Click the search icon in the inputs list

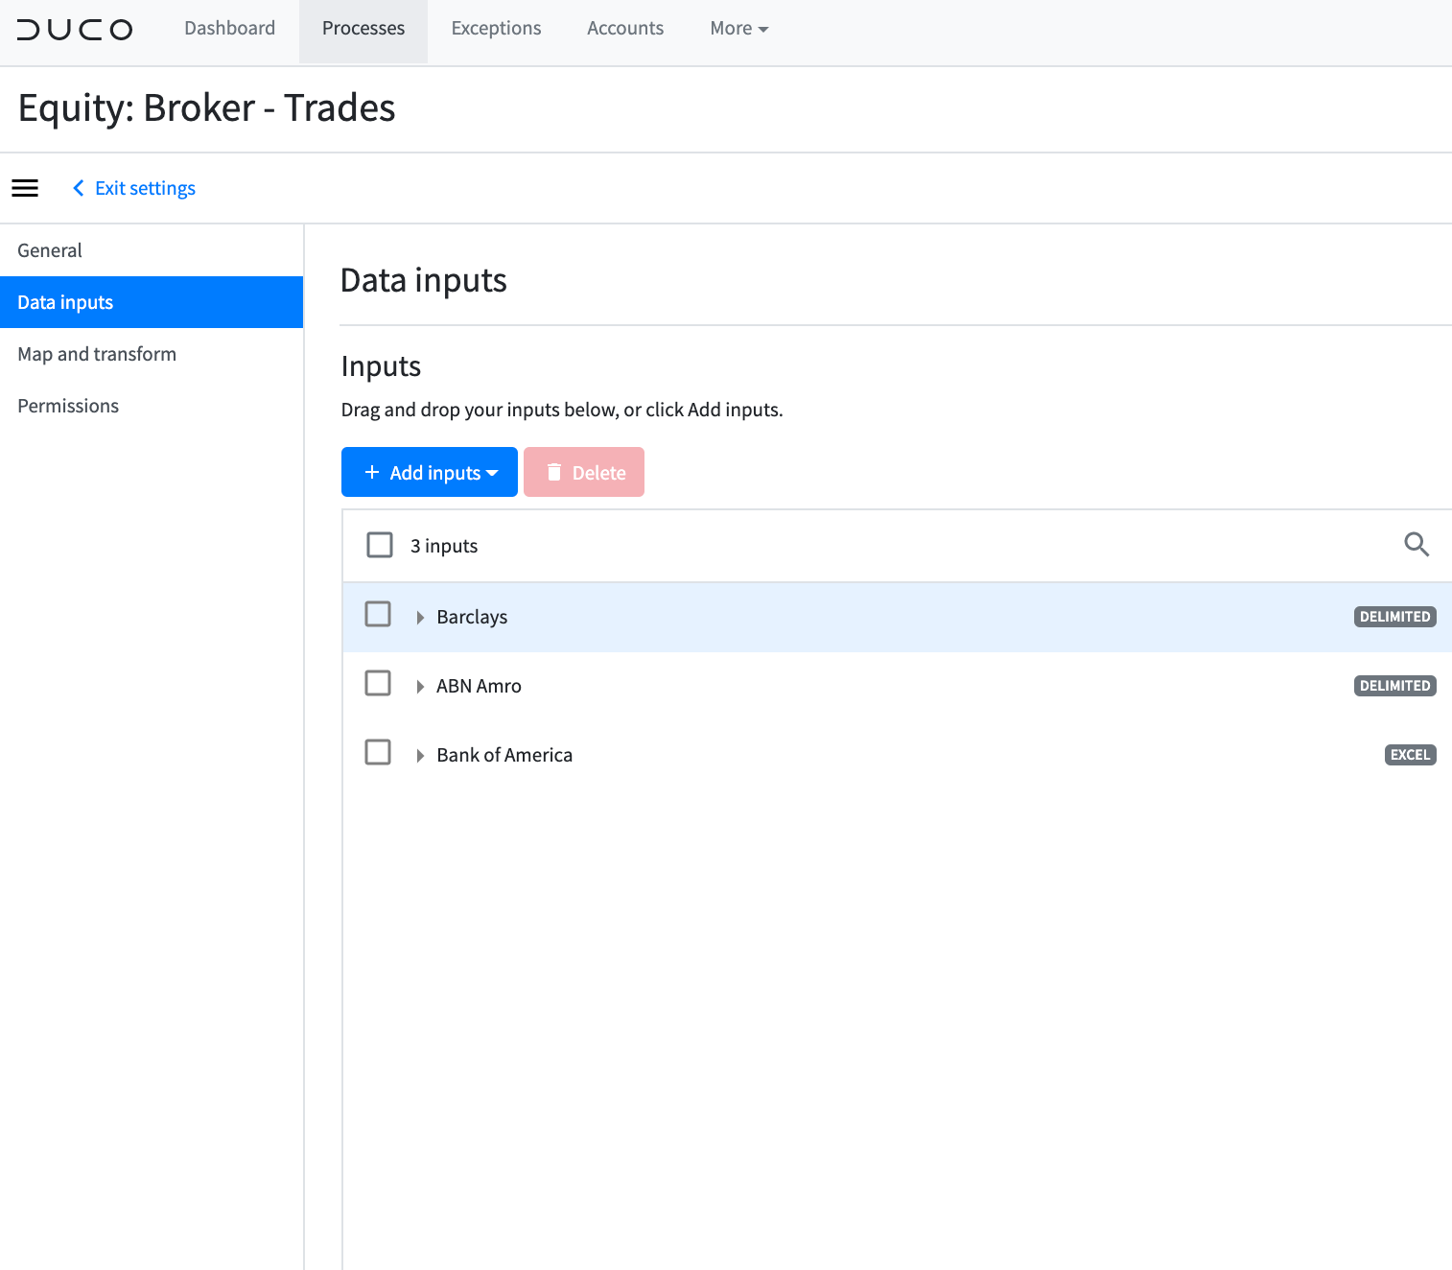coord(1417,545)
